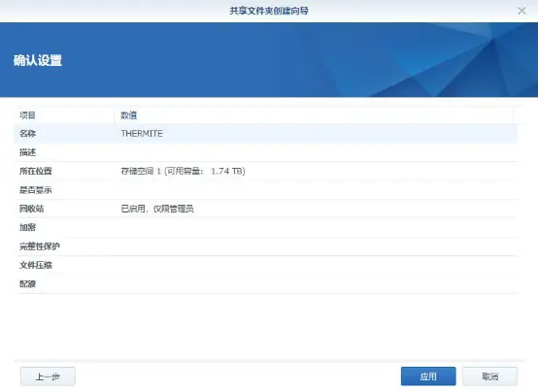Click the 共享文件夹创建向导 title bar
Image resolution: width=538 pixels, height=391 pixels.
pyautogui.click(x=269, y=11)
